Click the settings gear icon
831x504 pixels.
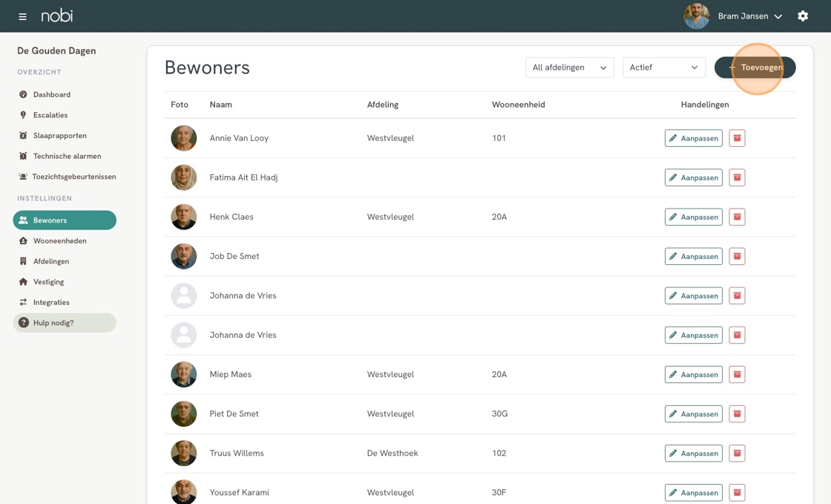coord(803,16)
